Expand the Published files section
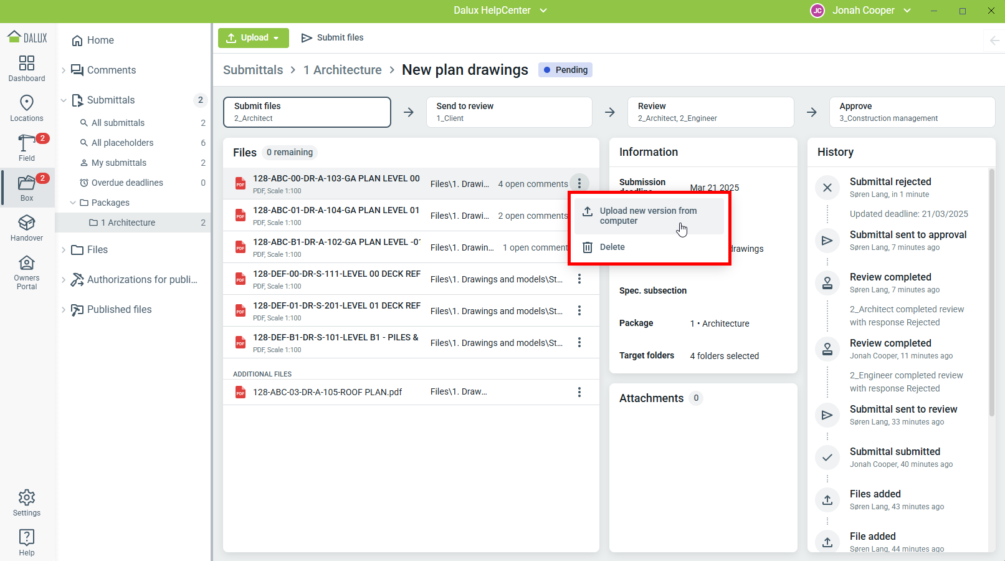The image size is (1005, 561). tap(64, 310)
